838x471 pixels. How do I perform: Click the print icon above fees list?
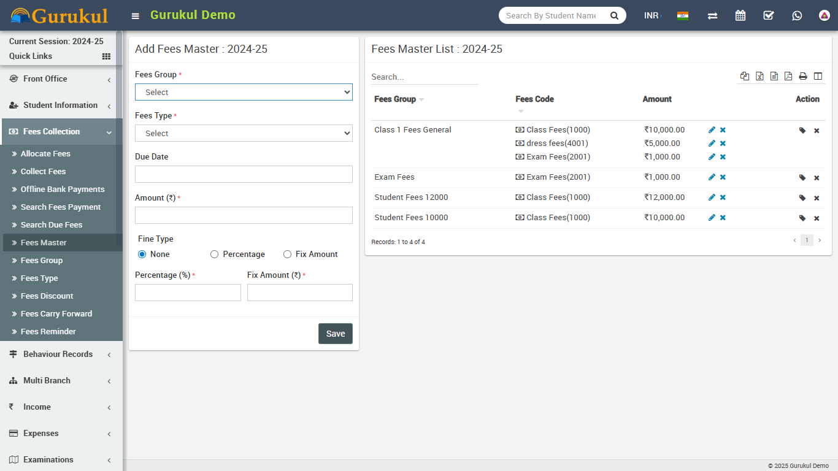click(x=803, y=76)
